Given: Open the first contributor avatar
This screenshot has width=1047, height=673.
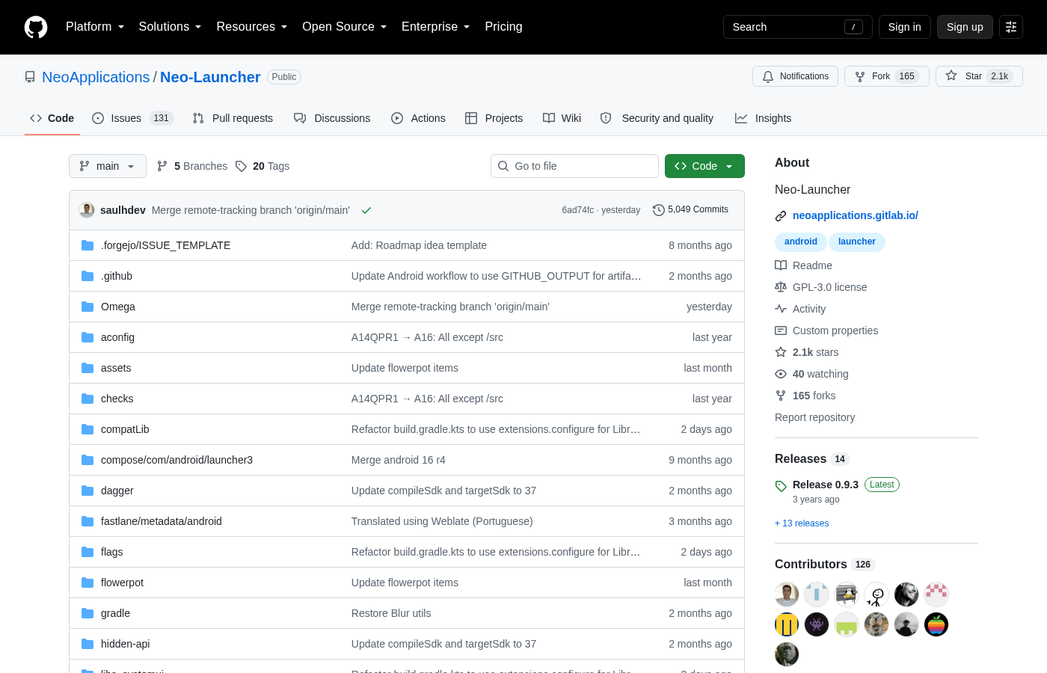Looking at the screenshot, I should tap(787, 594).
